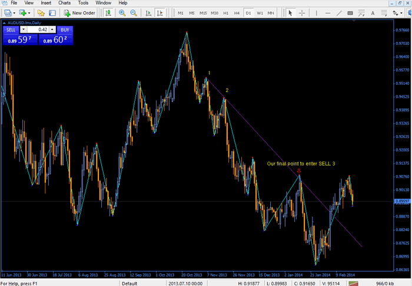Expand the new chart dropdown arrow
The width and height of the screenshot is (412, 286).
click(x=13, y=12)
